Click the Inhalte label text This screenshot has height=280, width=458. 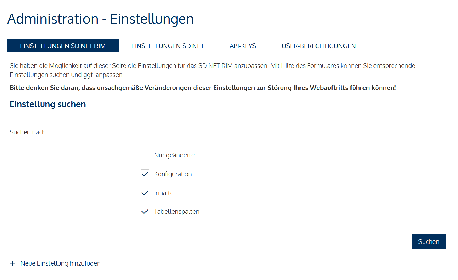pos(164,193)
